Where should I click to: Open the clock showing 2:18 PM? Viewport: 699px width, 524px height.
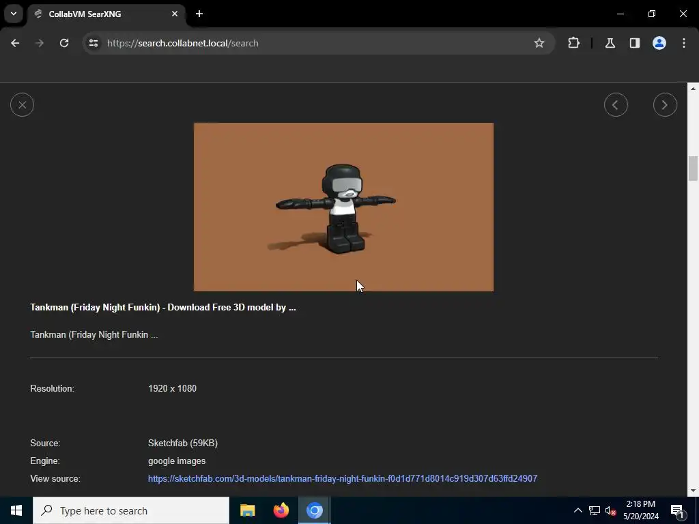[640, 510]
